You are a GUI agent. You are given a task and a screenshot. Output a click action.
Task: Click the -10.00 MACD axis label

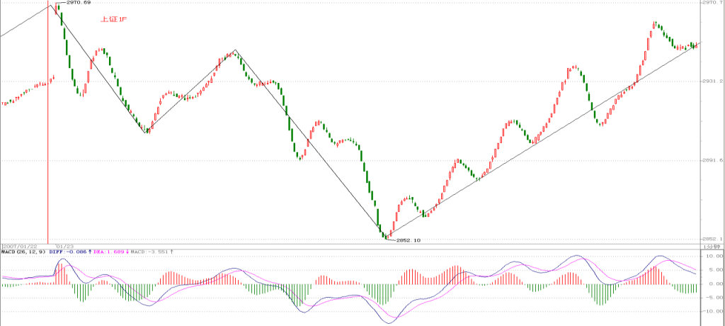(714, 311)
